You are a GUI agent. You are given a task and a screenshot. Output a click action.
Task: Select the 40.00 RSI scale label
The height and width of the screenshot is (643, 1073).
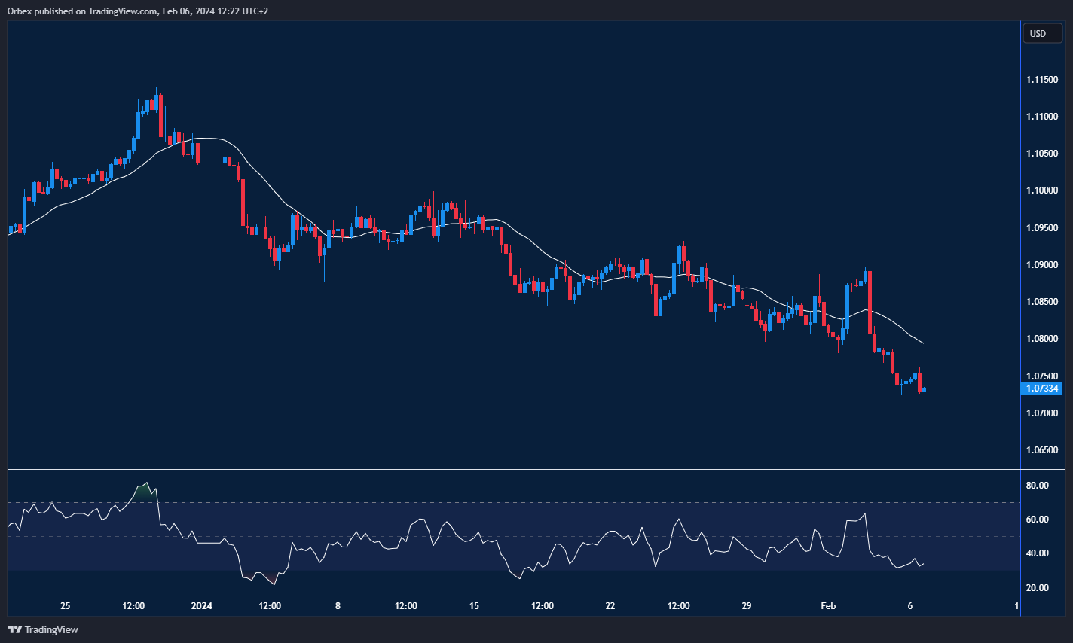coord(1037,553)
